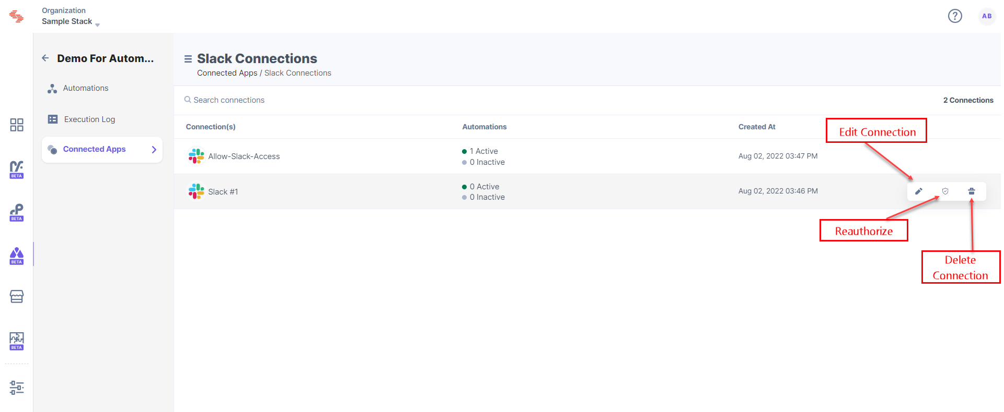Open the marketplace storefront icon in left rail
Screen dimensions: 1004x412
point(17,297)
